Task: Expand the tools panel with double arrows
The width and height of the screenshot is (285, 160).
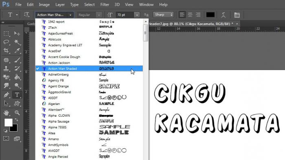Action: [x=3, y=22]
